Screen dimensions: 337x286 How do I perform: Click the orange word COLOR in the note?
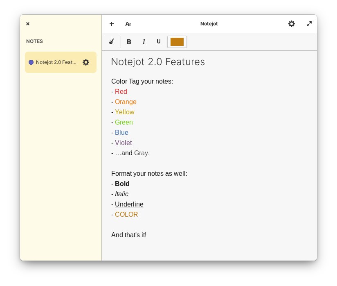tap(126, 215)
